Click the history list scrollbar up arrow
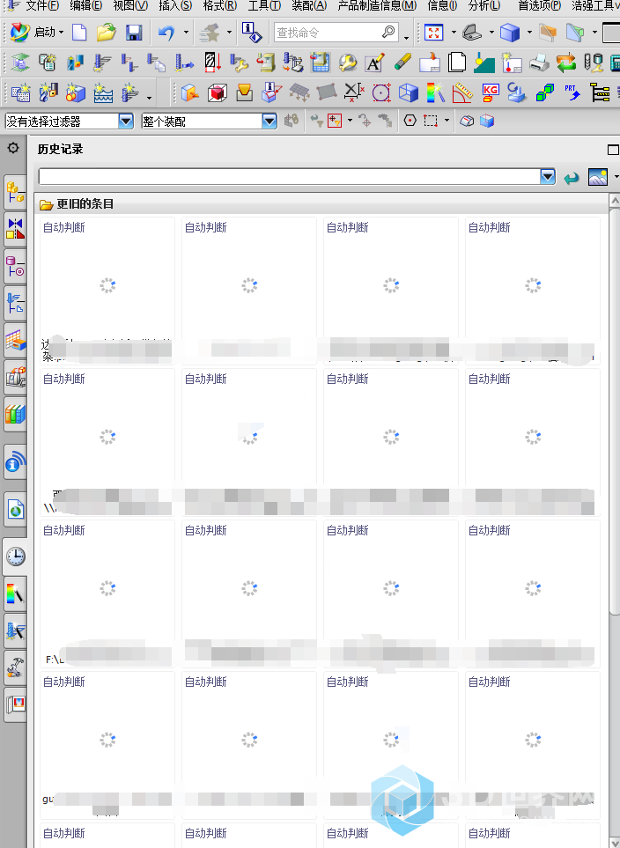This screenshot has height=848, width=620. pos(615,201)
